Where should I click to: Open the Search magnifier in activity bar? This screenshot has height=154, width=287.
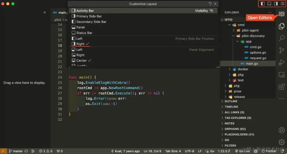[x=281, y=38]
